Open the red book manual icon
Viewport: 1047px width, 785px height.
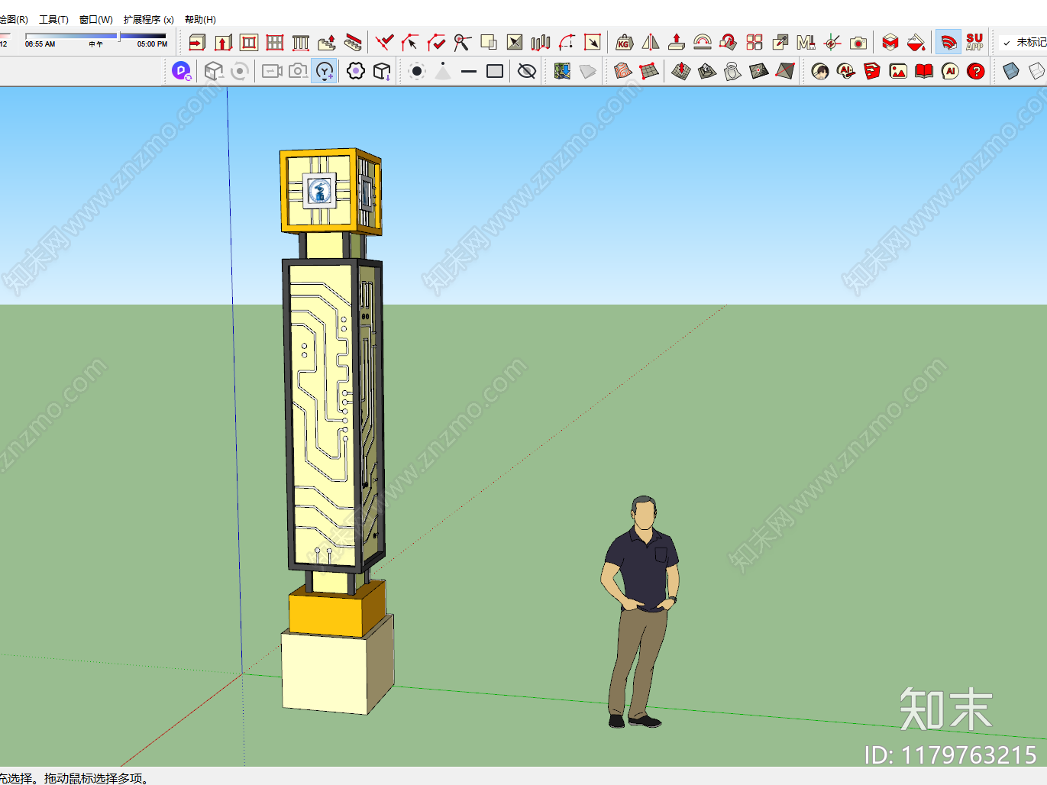924,72
